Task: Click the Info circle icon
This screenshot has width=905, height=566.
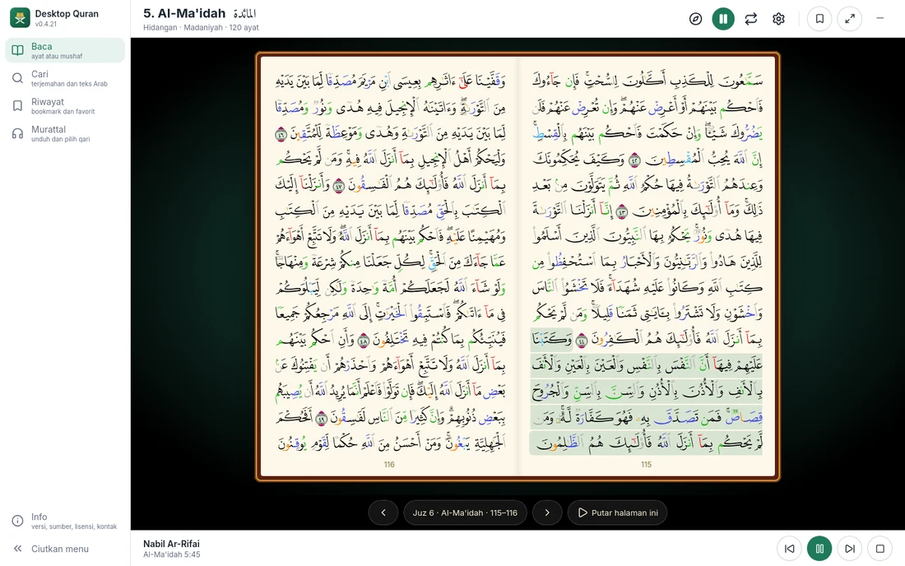Action: pyautogui.click(x=18, y=521)
